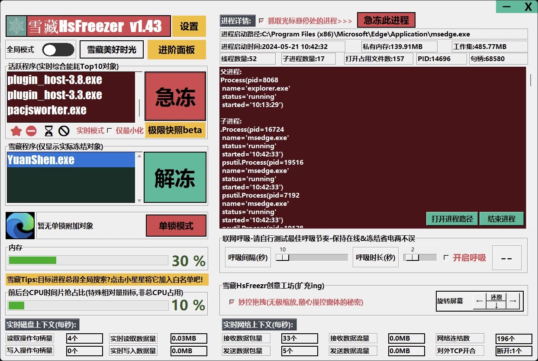Click 急冻此进程 to freeze this process
Screen dimensions: 538x361
tap(386, 20)
